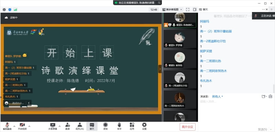Raise hand with 举手 icon
This screenshot has width=275, height=132.
point(119,126)
